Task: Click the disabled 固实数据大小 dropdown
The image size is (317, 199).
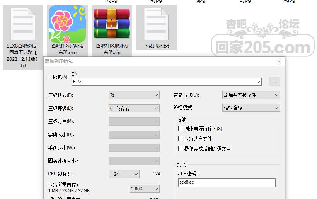Action: click(134, 161)
